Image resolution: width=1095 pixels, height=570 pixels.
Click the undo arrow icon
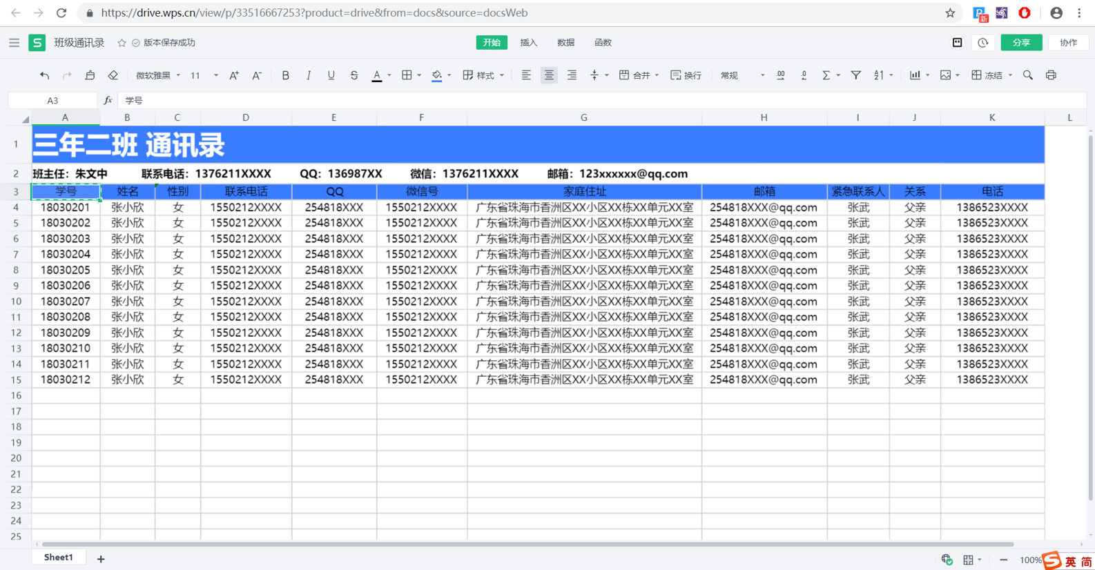coord(44,75)
